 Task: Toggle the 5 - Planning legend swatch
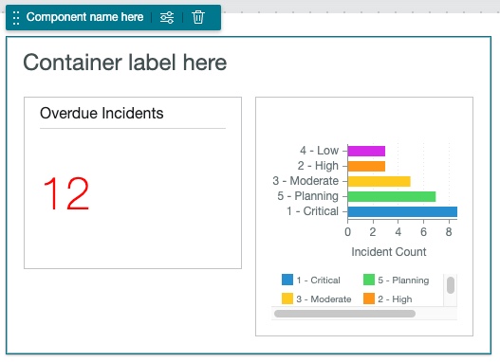point(369,280)
